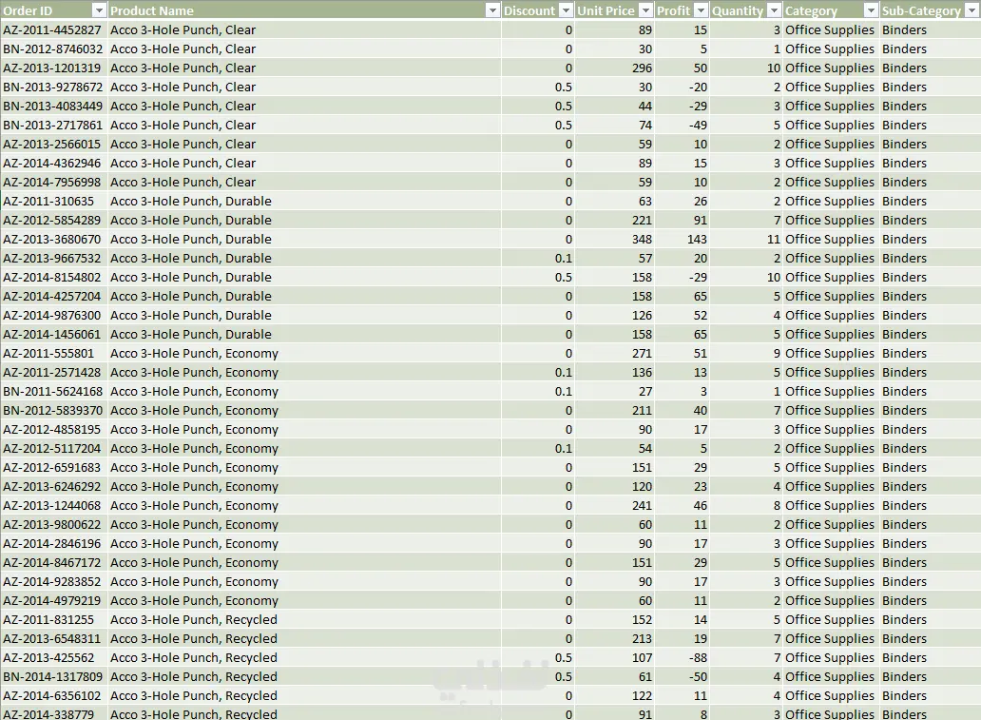Select cell BN-2013-9278672
The width and height of the screenshot is (981, 720).
[52, 87]
